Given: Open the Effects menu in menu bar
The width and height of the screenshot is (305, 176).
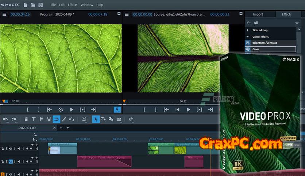Looking at the screenshot, I should tap(73, 5).
